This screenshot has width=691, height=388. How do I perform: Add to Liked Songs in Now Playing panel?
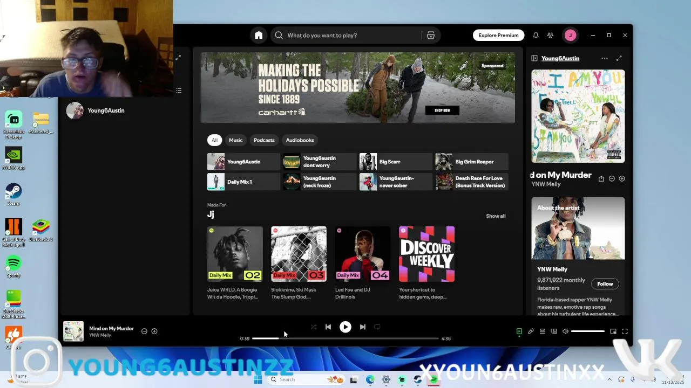coord(622,178)
